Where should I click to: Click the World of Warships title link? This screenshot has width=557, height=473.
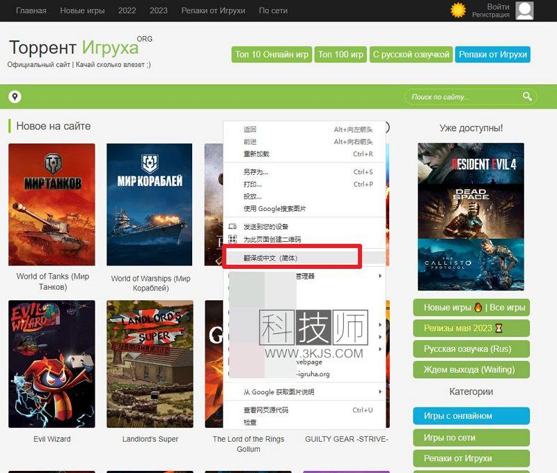[x=150, y=284]
